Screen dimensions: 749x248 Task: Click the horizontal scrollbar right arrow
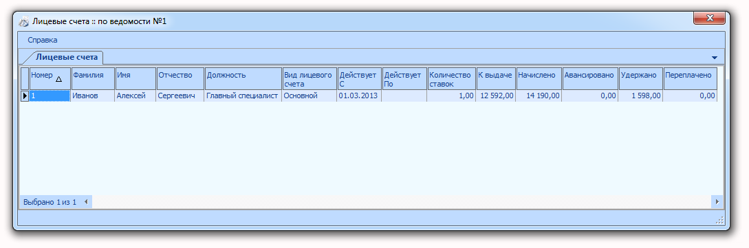click(x=717, y=202)
